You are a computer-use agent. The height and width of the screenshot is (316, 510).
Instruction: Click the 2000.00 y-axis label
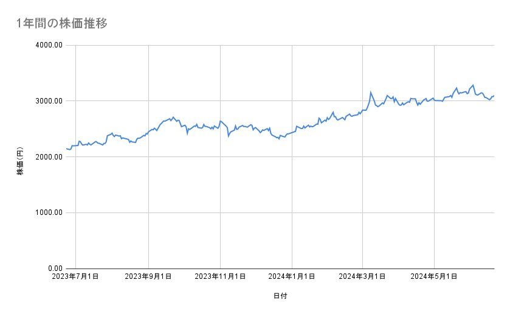pyautogui.click(x=48, y=156)
